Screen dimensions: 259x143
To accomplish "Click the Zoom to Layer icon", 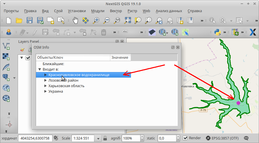I will point(148,21).
